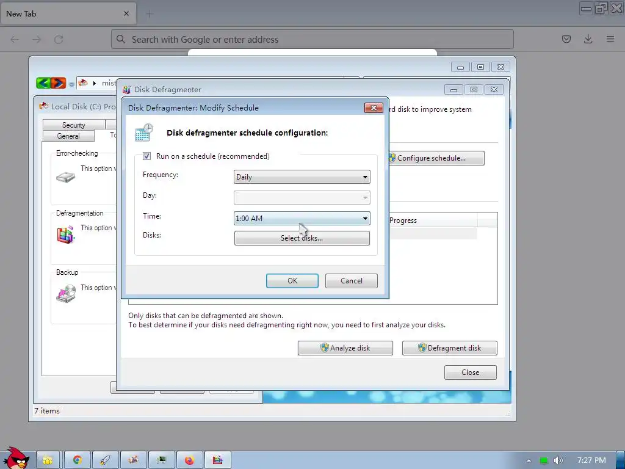This screenshot has height=469, width=625.
Task: Open recent locations dropdown beside nav arrows
Action: point(71,84)
